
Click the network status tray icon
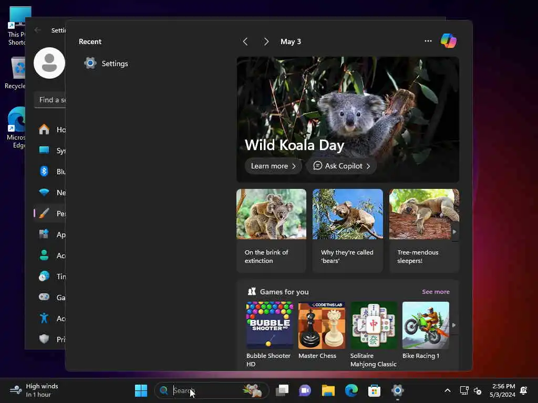click(464, 390)
